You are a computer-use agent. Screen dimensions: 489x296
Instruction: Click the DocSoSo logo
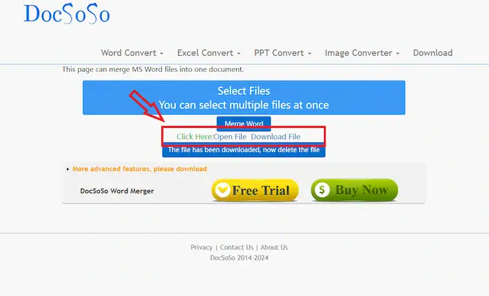click(66, 13)
